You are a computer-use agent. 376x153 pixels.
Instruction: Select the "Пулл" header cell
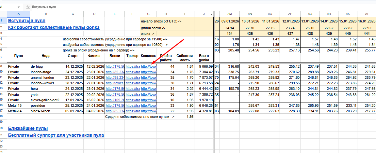pyautogui.click(x=18, y=56)
